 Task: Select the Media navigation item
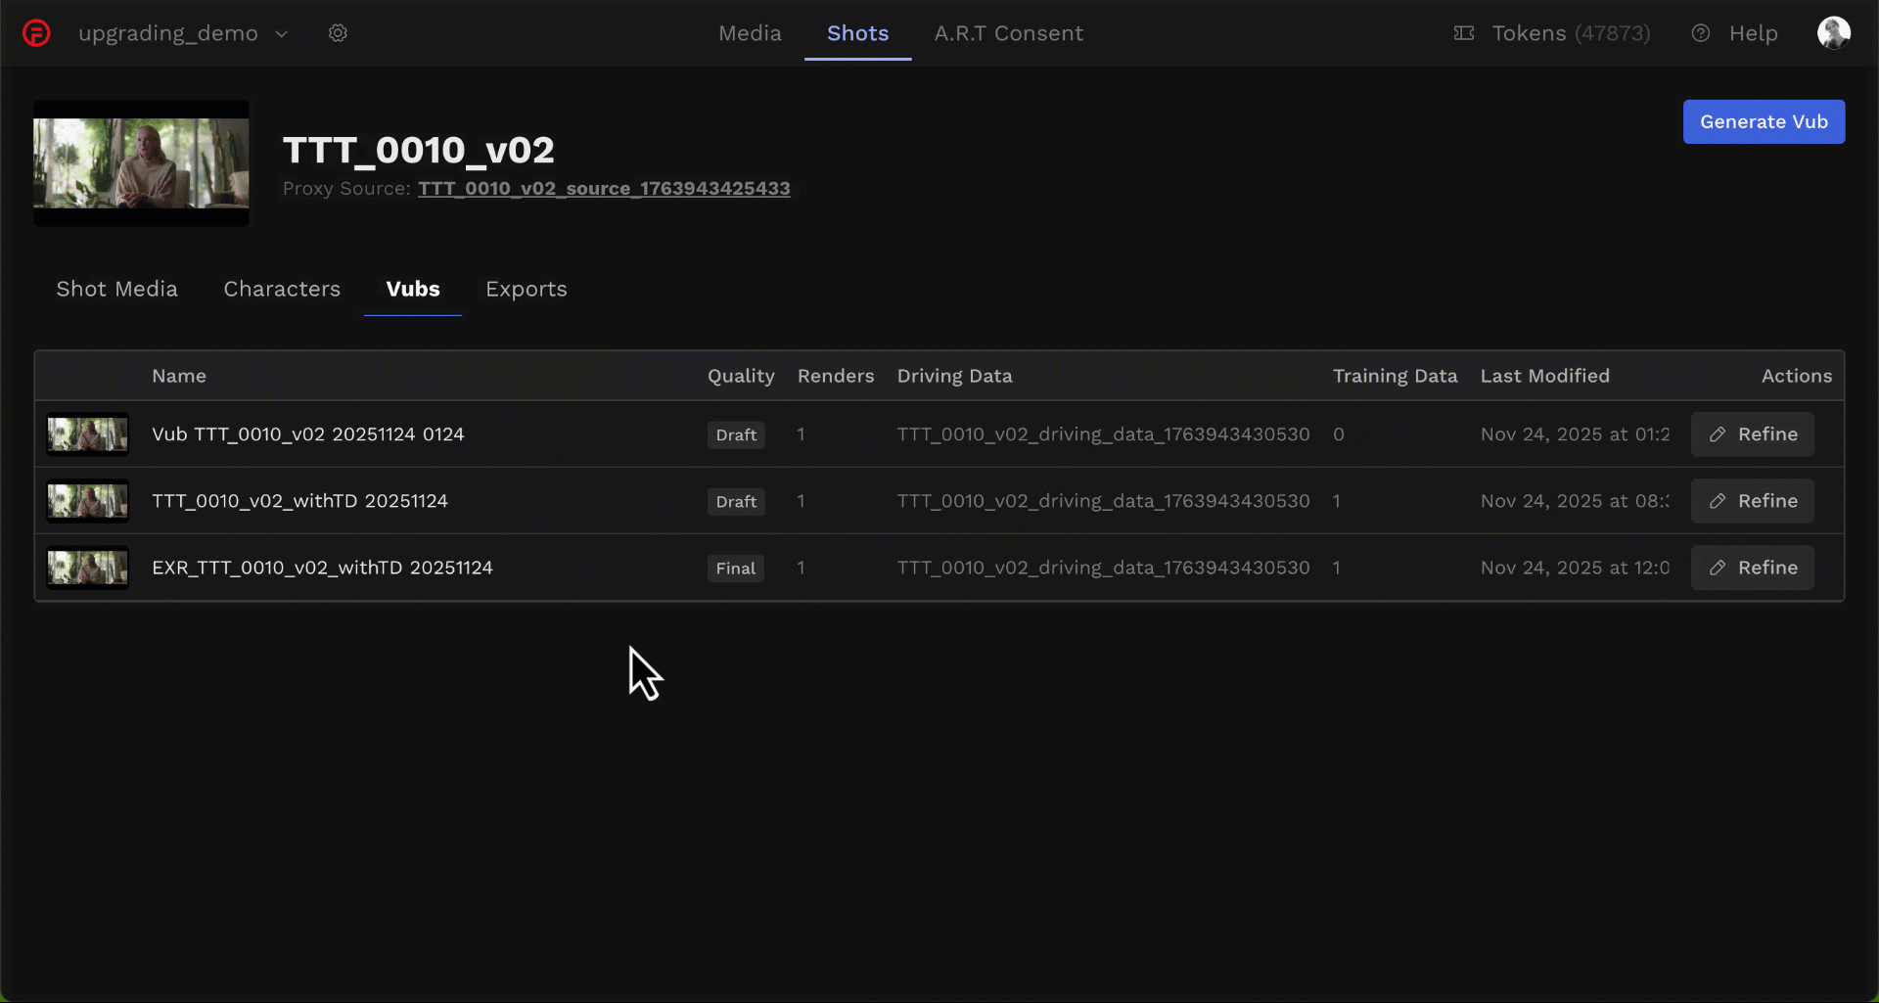750,32
